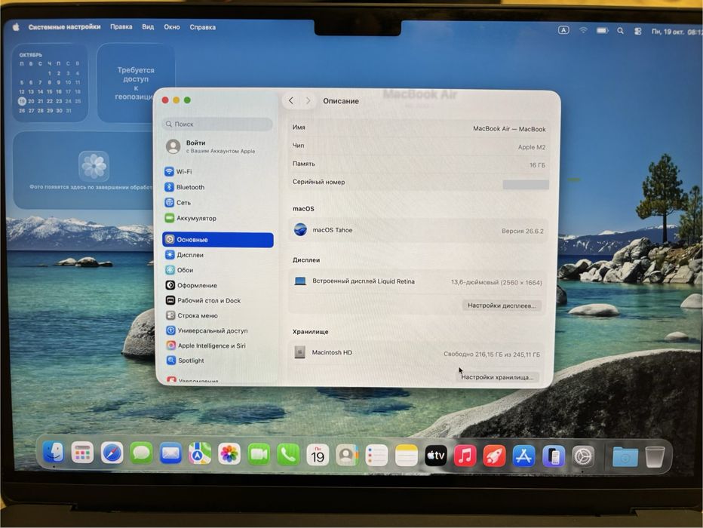Select Основные in the sidebar
This screenshot has height=528, width=703.
click(218, 240)
